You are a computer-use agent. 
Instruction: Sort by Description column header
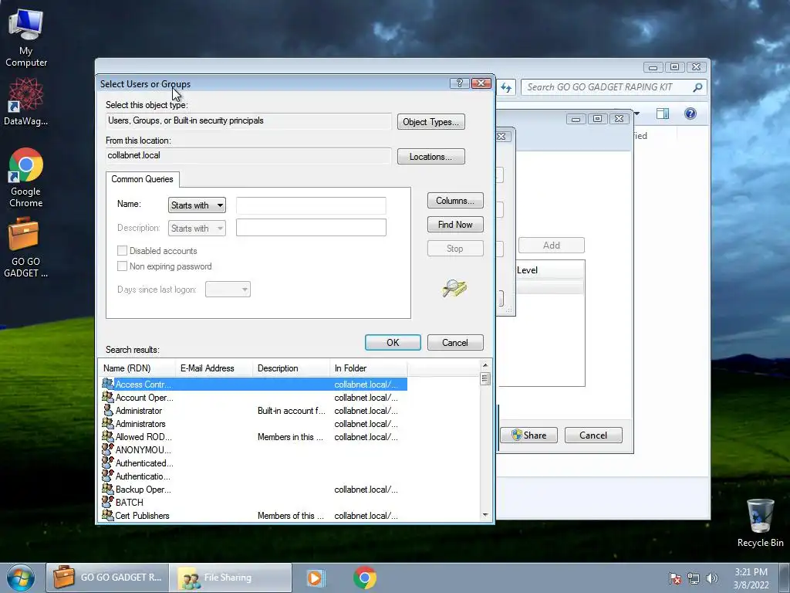(291, 368)
